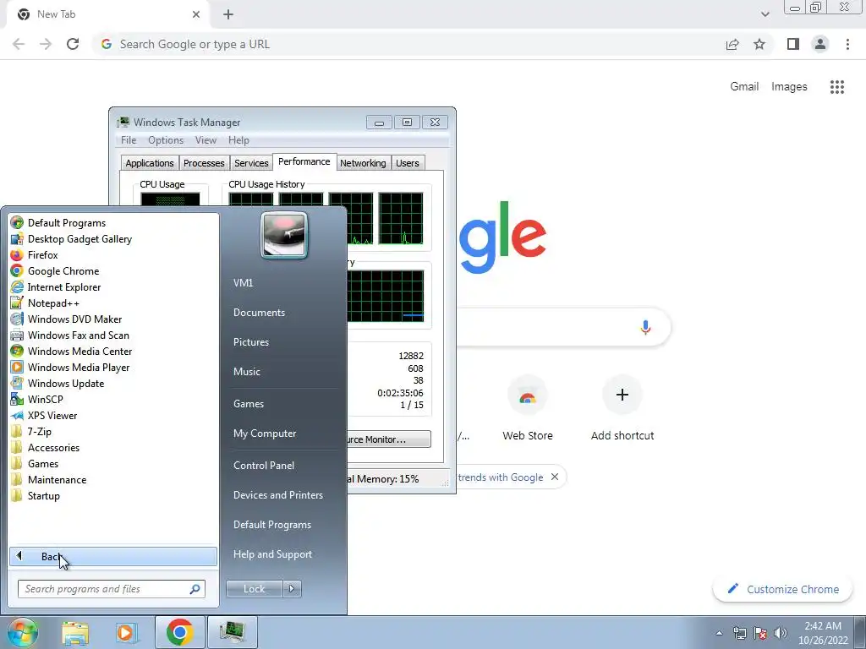
Task: Open Notepad++ from the Start menu
Action: [45, 303]
